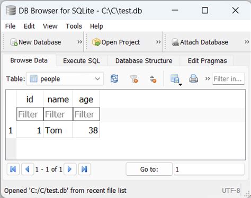Screen dimensions: 251x198
Task: Expand overflow chevron after New Database
Action: coord(80,42)
